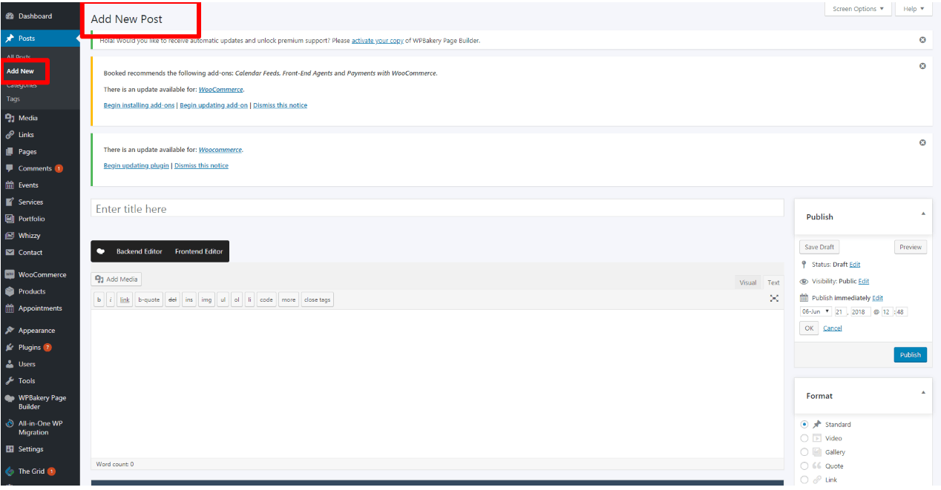941x490 pixels.
Task: Open All Posts submenu item
Action: [x=19, y=57]
